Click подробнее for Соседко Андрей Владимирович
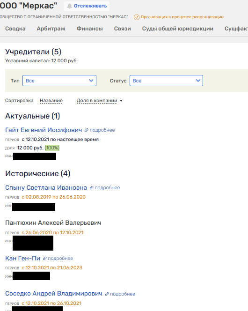This screenshot has width=248, height=311. tap(123, 294)
